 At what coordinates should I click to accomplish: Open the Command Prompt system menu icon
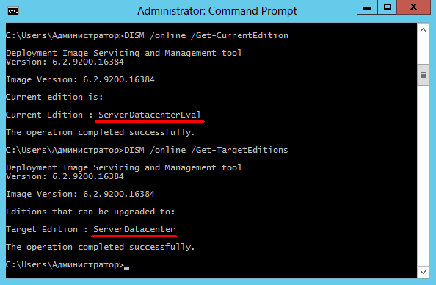pos(12,11)
